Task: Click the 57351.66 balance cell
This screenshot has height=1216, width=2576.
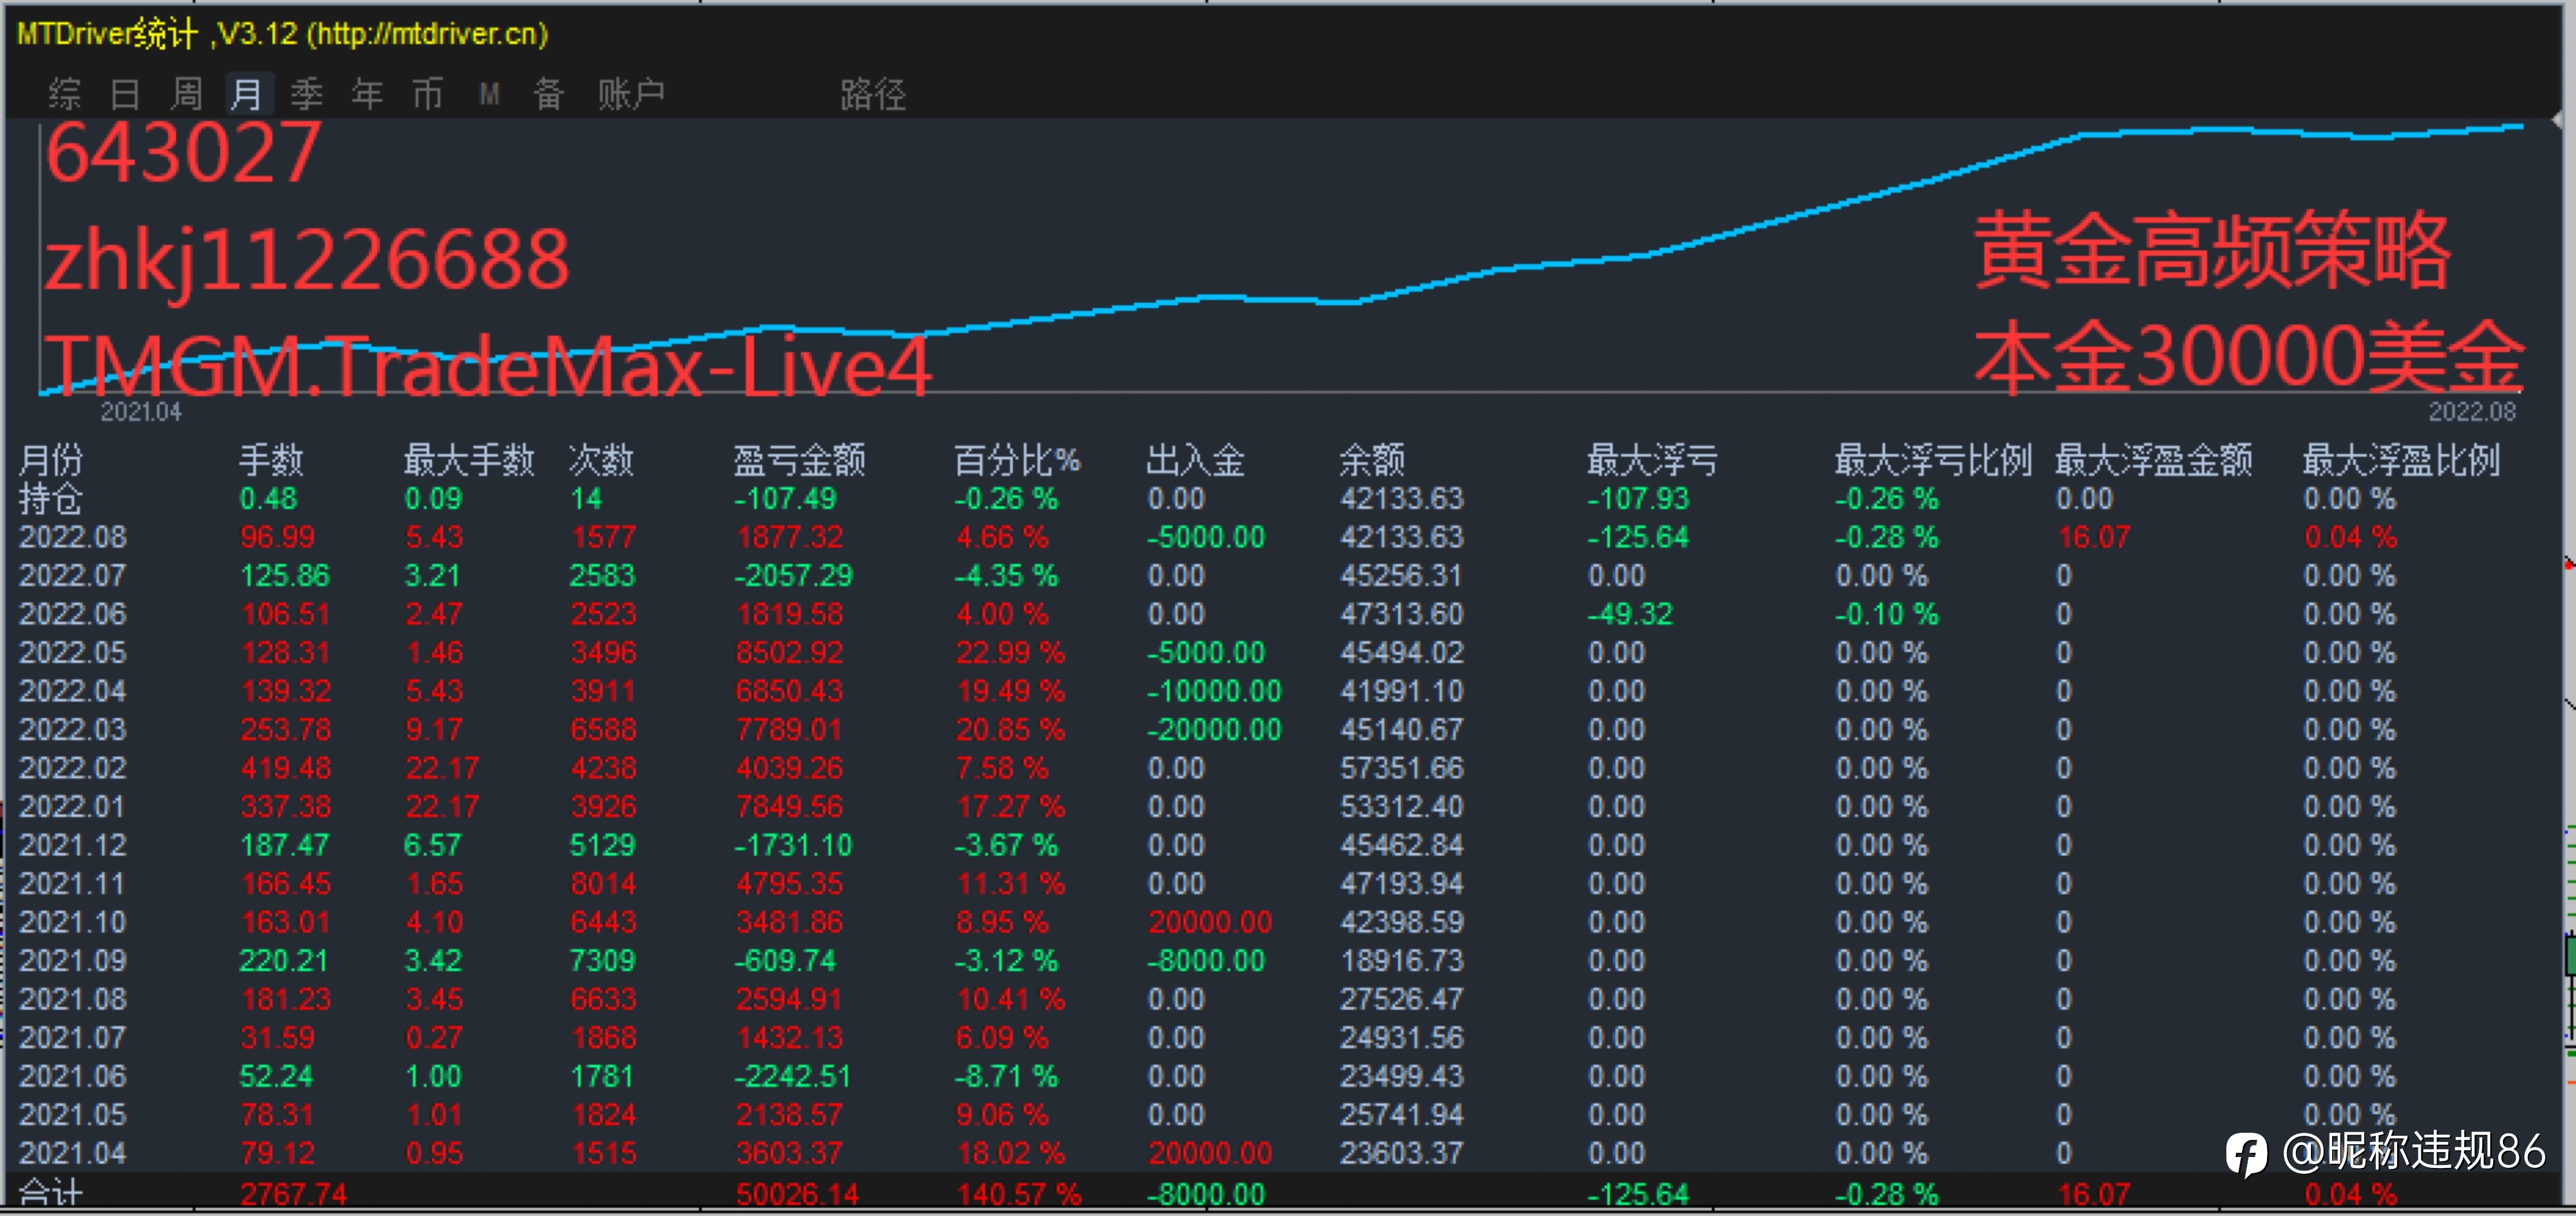Action: [1401, 768]
